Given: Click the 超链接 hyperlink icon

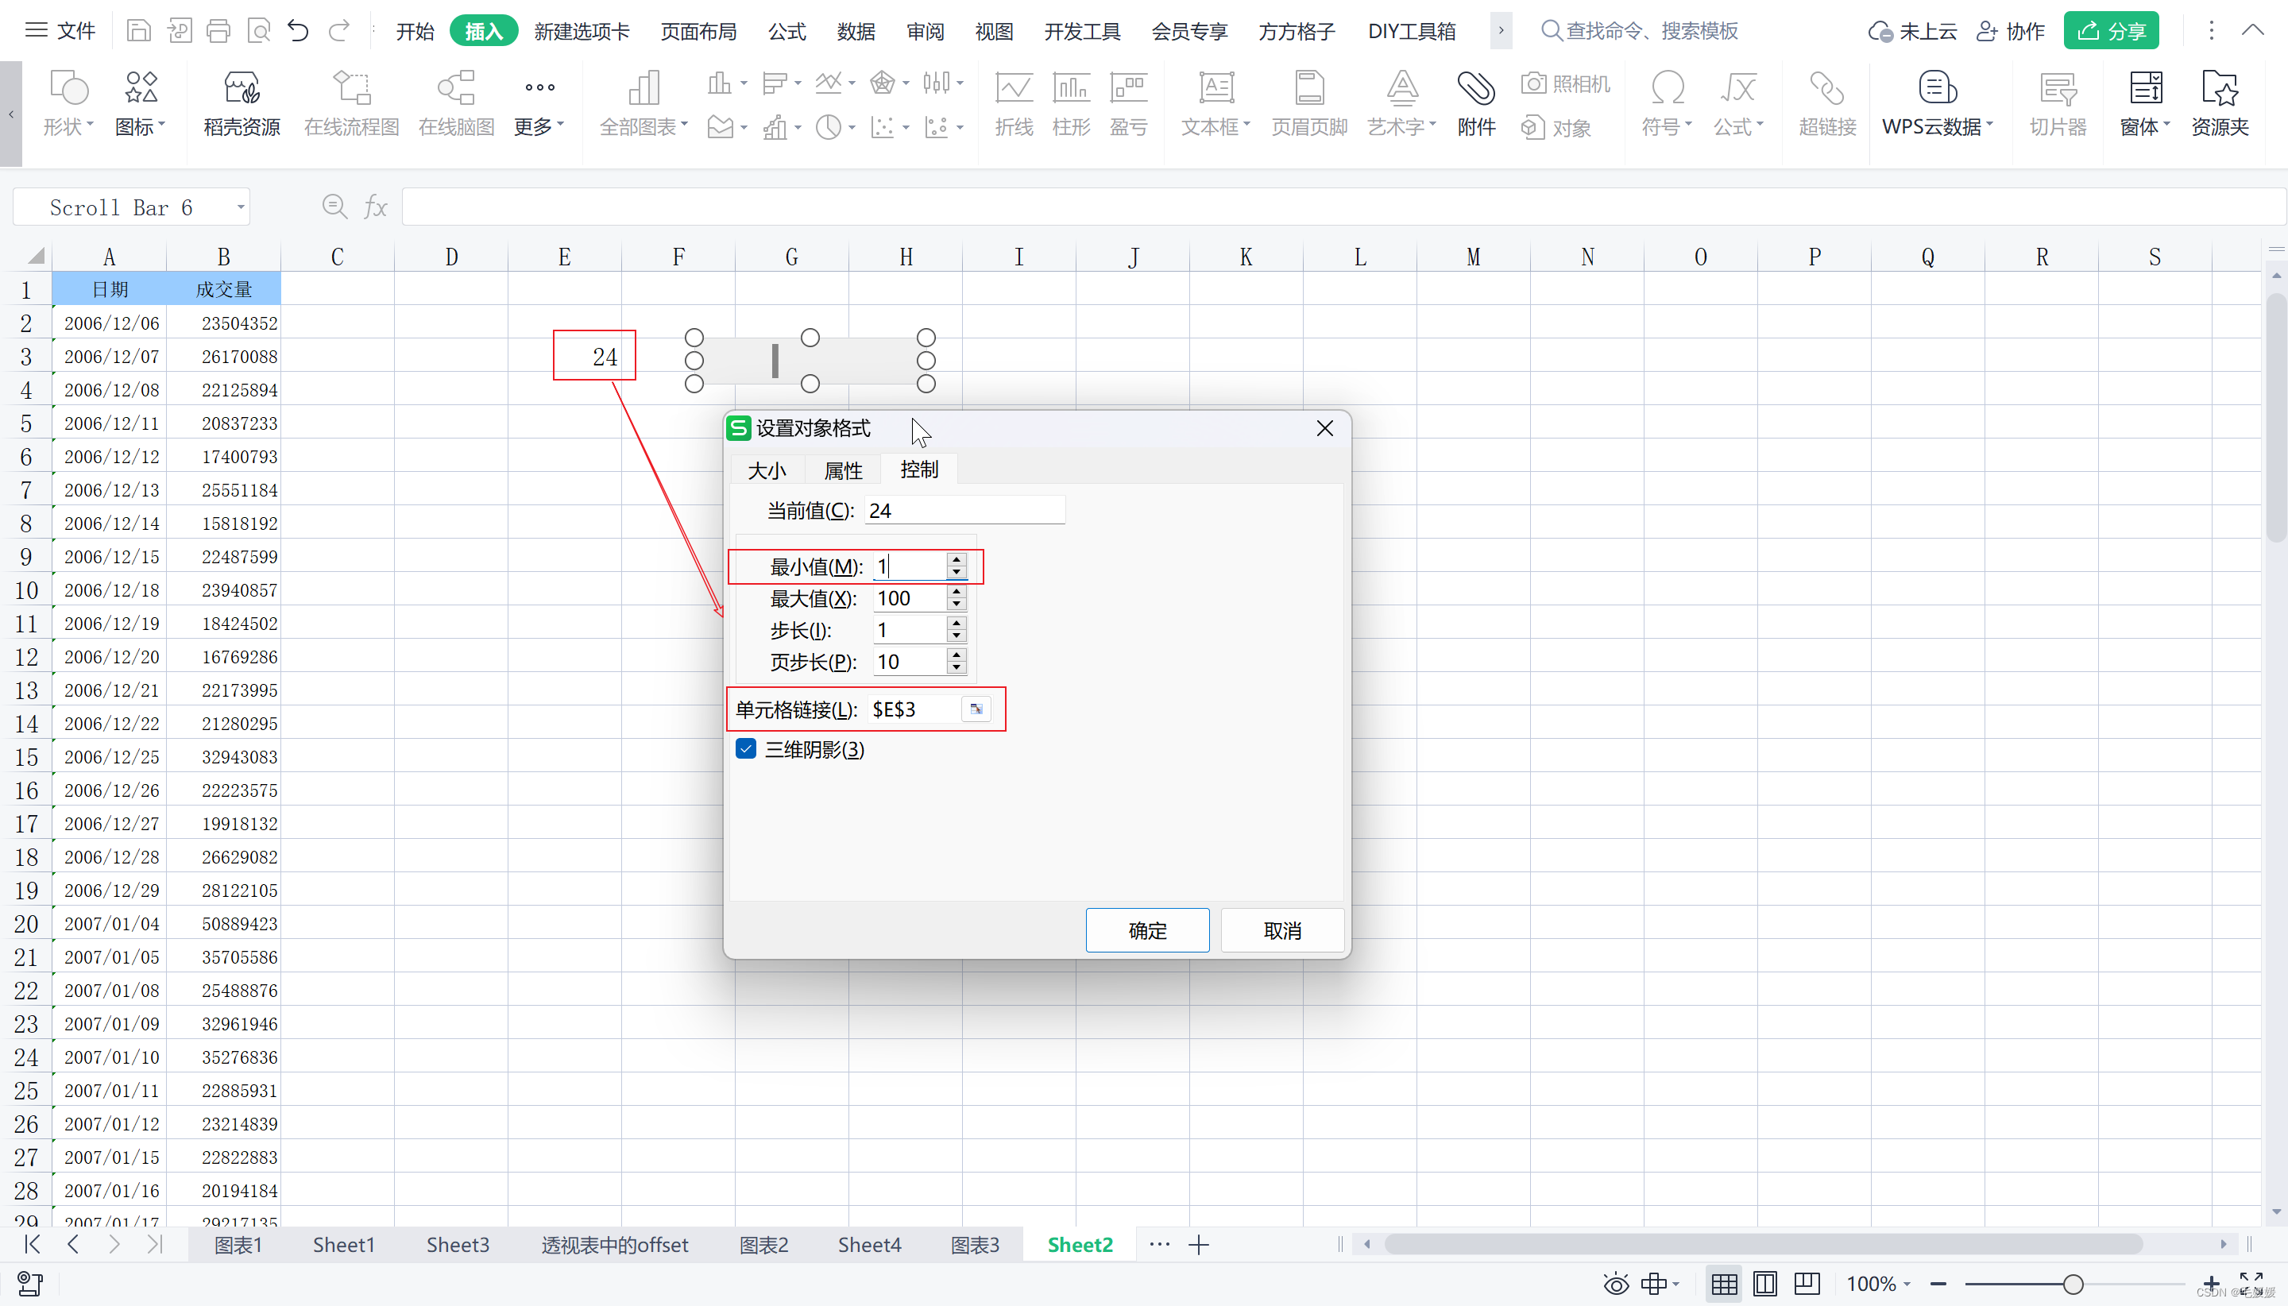Looking at the screenshot, I should (x=1827, y=104).
